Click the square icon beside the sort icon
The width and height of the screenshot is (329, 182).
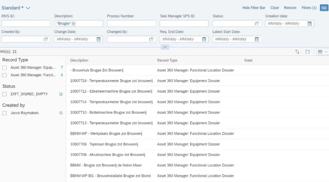[x=307, y=52]
